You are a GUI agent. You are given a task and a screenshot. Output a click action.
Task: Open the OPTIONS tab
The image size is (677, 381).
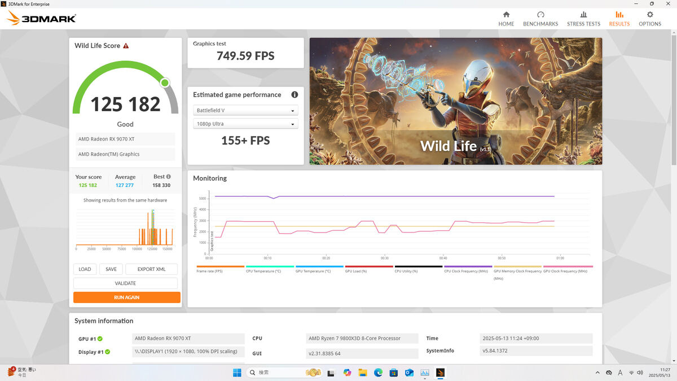pos(650,19)
